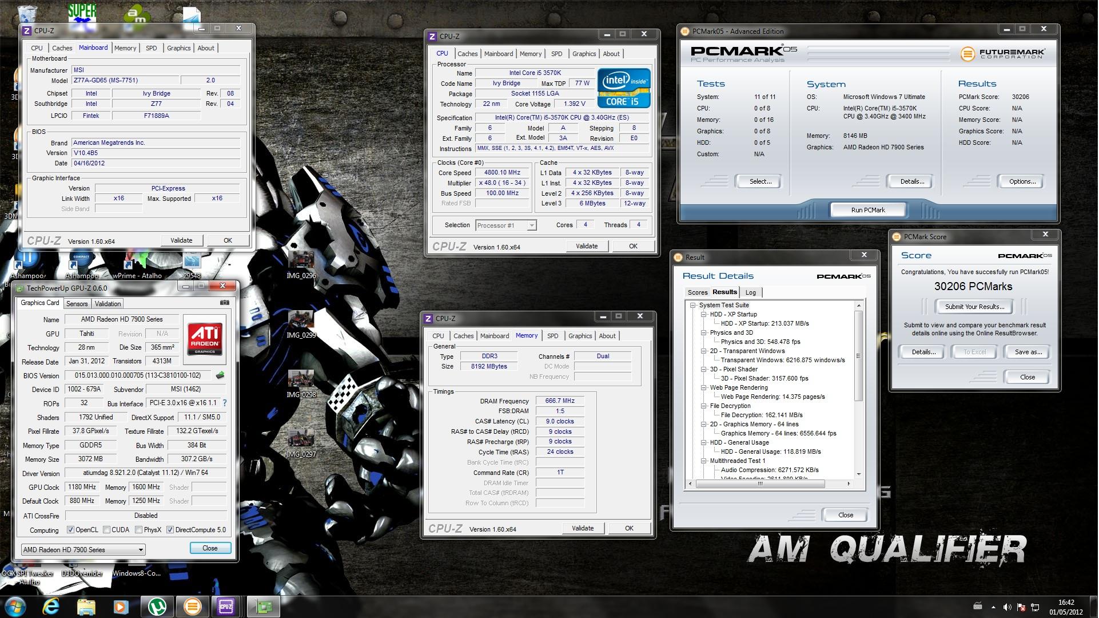Viewport: 1099px width, 618px height.
Task: Open the Scores tab in the Result window
Action: pos(697,292)
